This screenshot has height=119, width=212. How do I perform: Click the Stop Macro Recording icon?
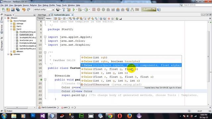113,19
